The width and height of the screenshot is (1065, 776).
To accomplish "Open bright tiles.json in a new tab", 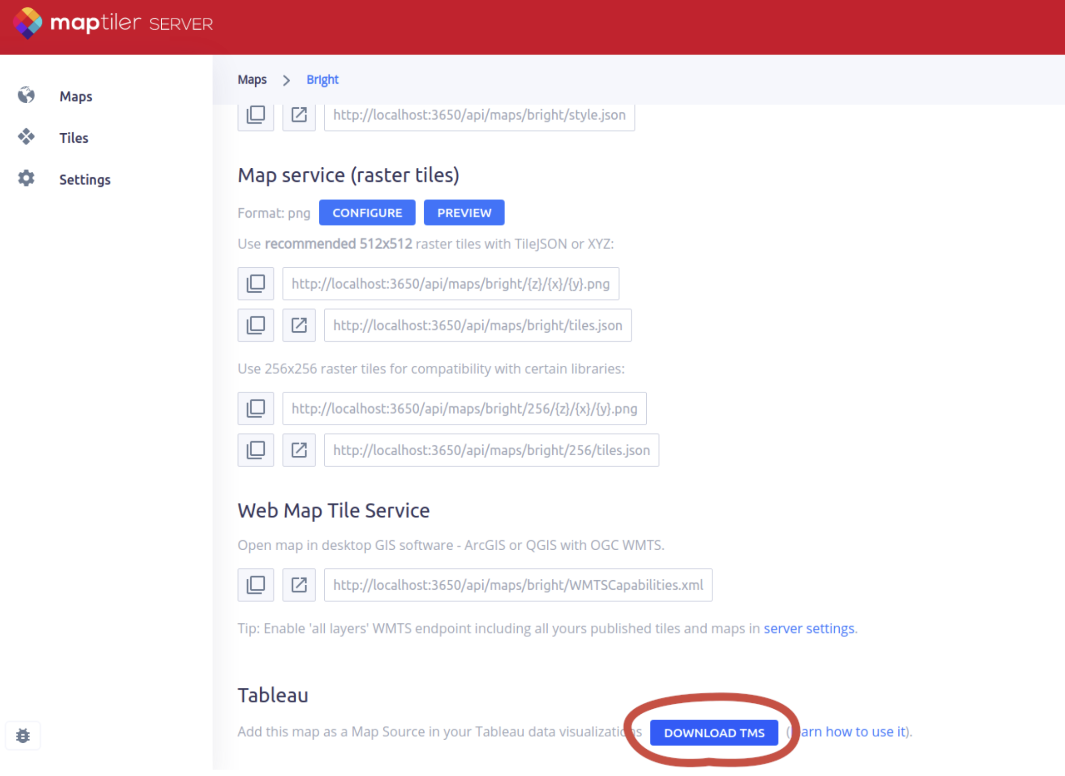I will pos(298,325).
